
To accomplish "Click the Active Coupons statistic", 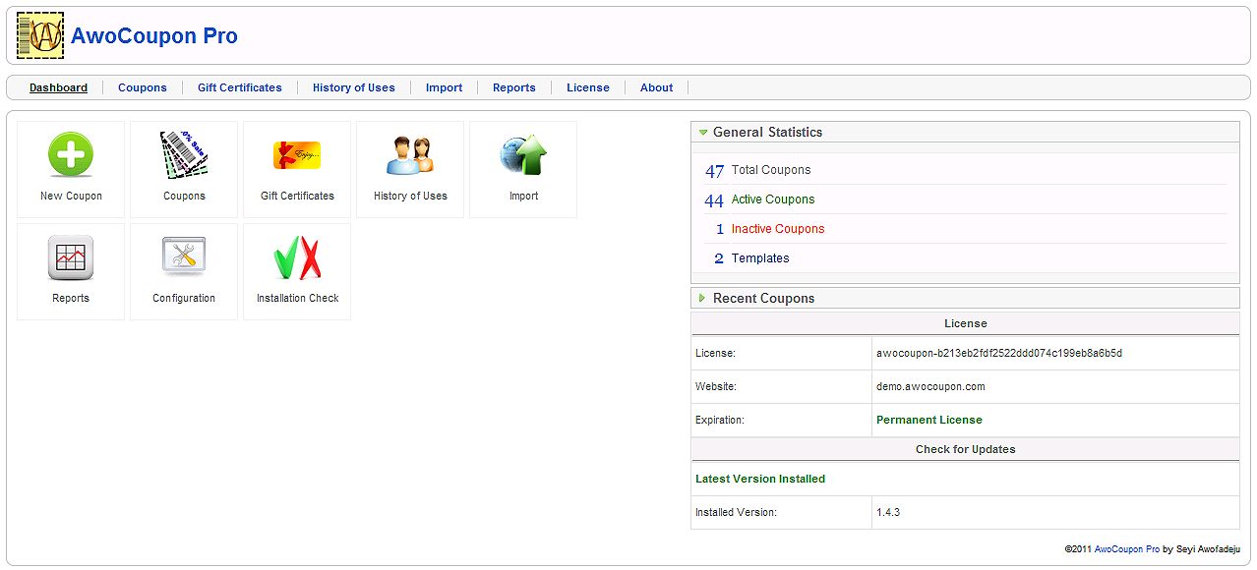I will (773, 199).
